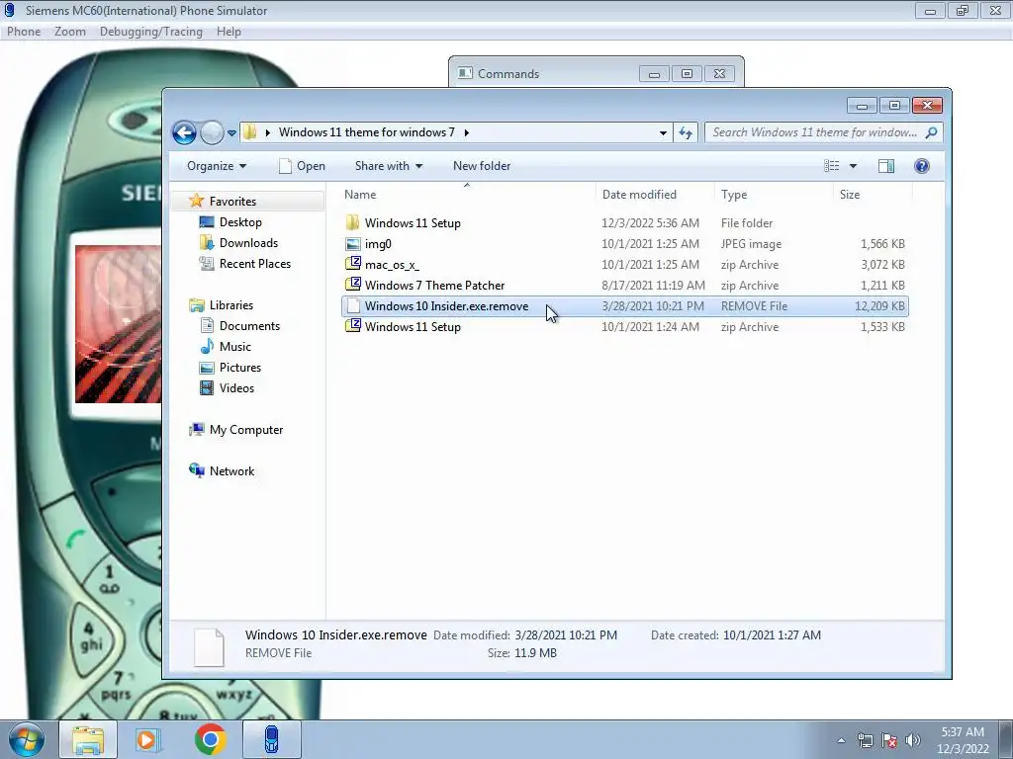1013x759 pixels.
Task: Click the Open toolbar button
Action: pyautogui.click(x=302, y=166)
